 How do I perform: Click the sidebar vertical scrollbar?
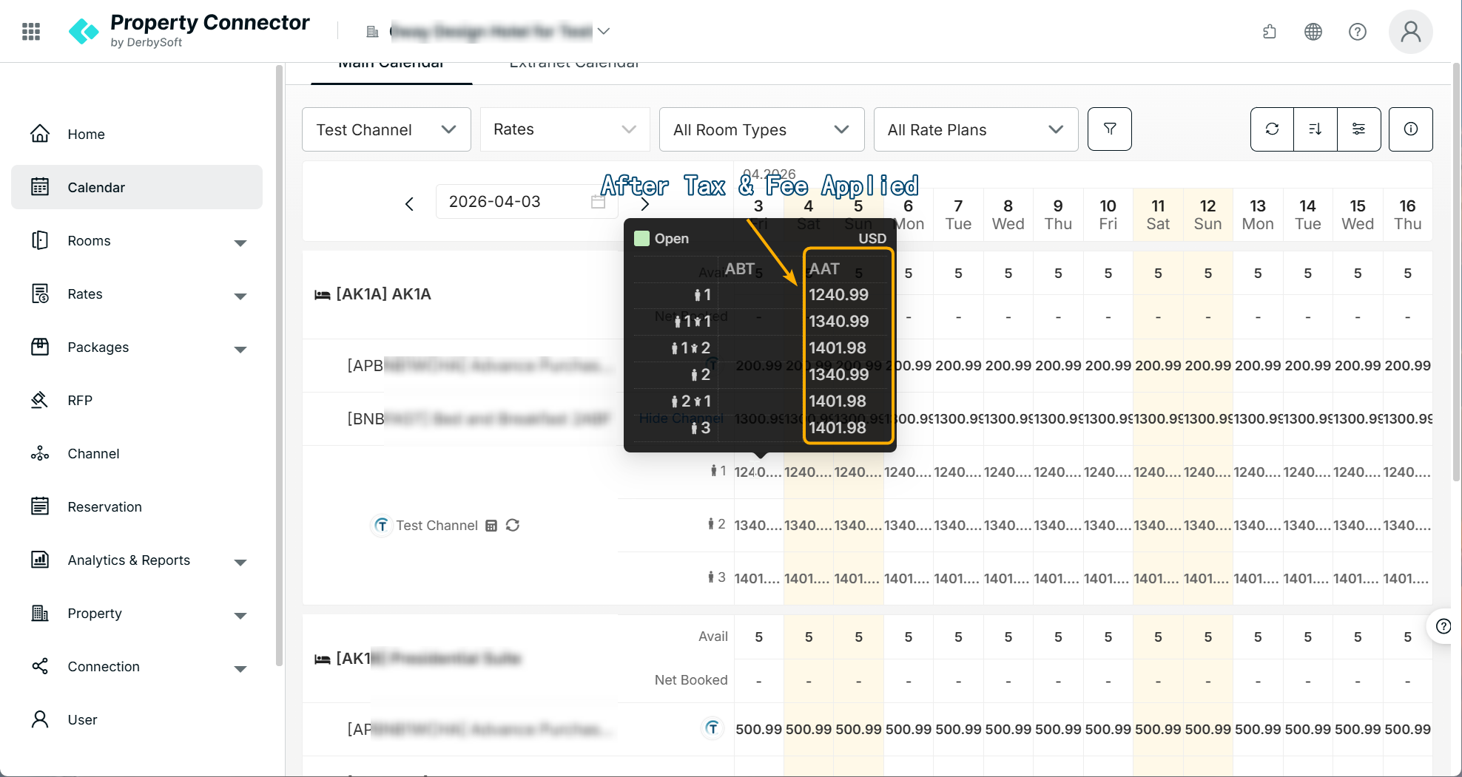point(279,366)
